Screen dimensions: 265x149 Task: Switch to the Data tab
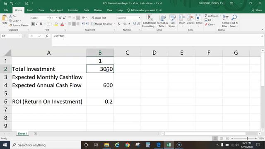point(86,10)
